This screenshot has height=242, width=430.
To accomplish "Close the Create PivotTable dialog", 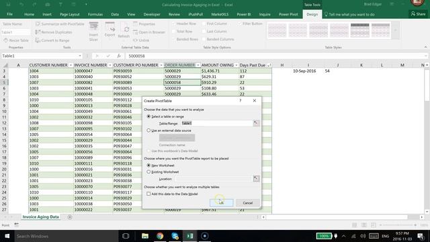I will 255,101.
